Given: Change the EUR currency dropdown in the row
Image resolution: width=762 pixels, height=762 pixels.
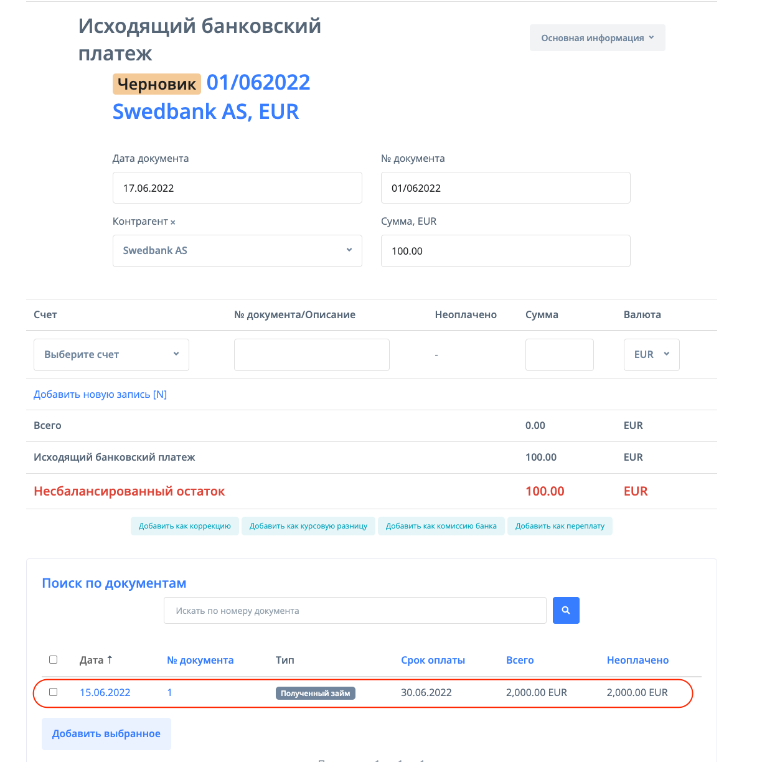Looking at the screenshot, I should click(x=651, y=355).
